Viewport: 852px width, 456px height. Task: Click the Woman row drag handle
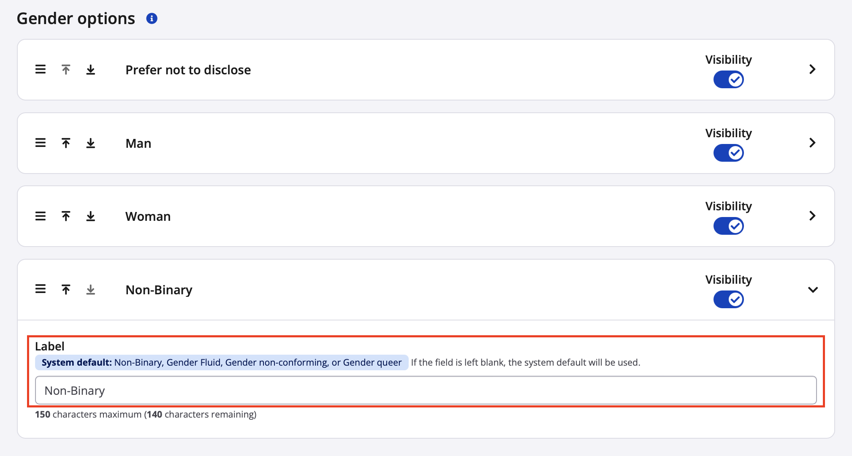point(41,216)
